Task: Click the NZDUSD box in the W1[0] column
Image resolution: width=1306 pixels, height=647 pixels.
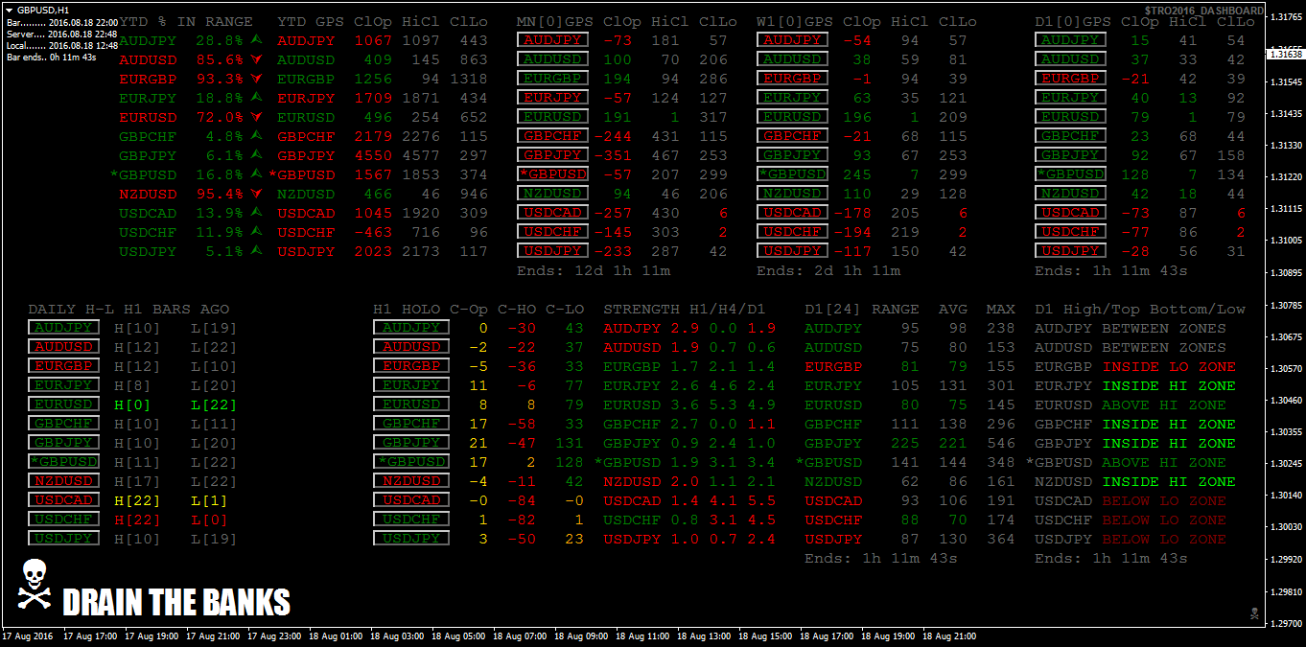Action: point(792,194)
